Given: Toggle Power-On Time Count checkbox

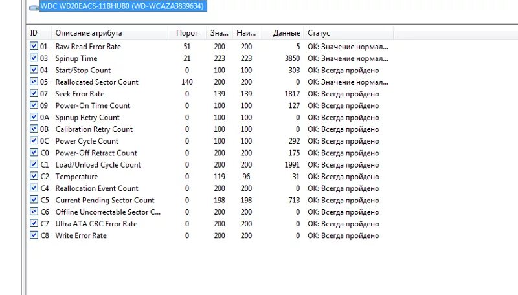Looking at the screenshot, I should pyautogui.click(x=34, y=105).
